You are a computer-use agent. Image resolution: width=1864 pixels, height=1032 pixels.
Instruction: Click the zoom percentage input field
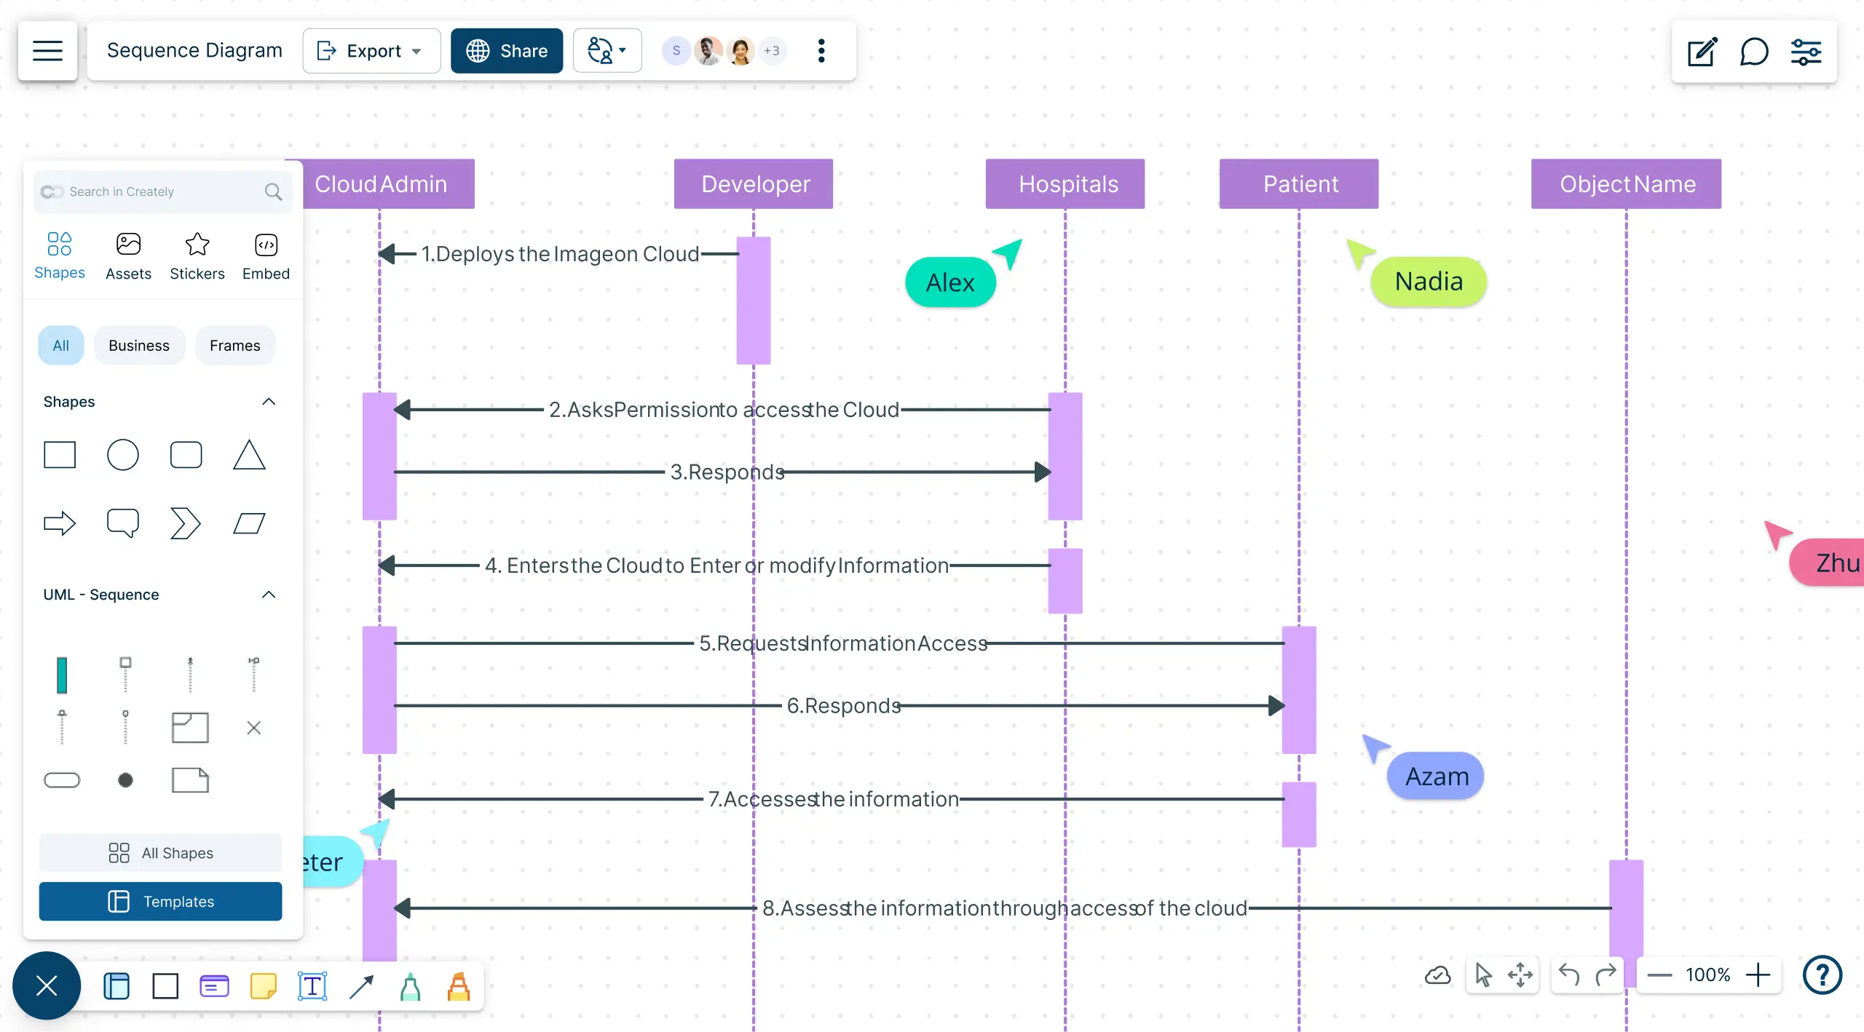[x=1709, y=976]
